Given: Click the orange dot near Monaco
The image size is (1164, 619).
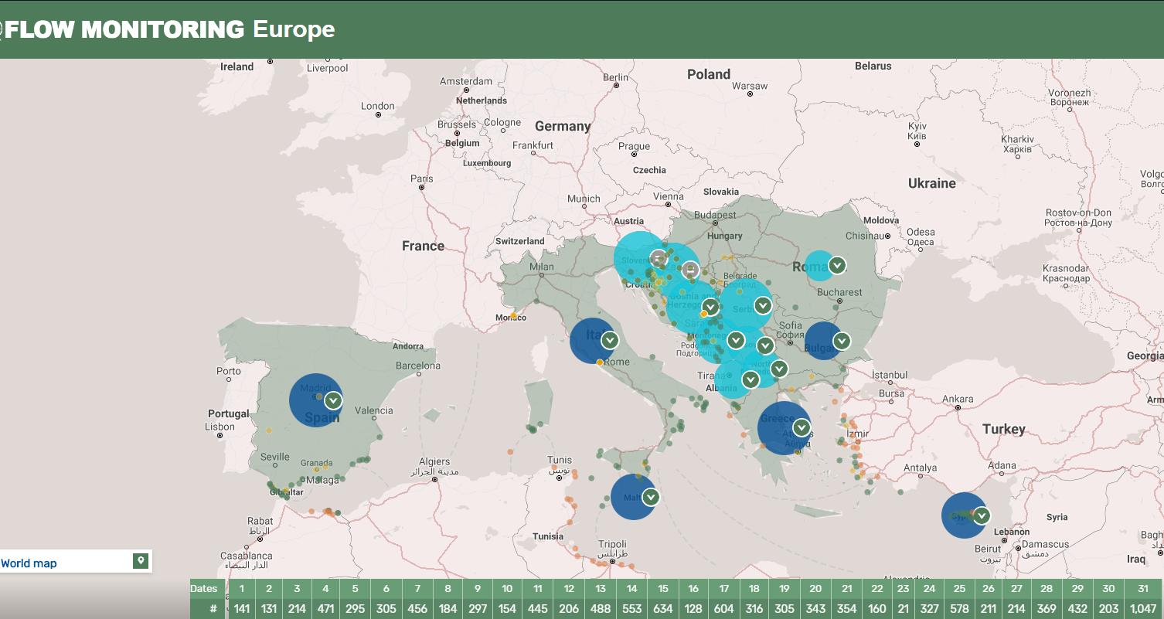Looking at the screenshot, I should tap(513, 315).
